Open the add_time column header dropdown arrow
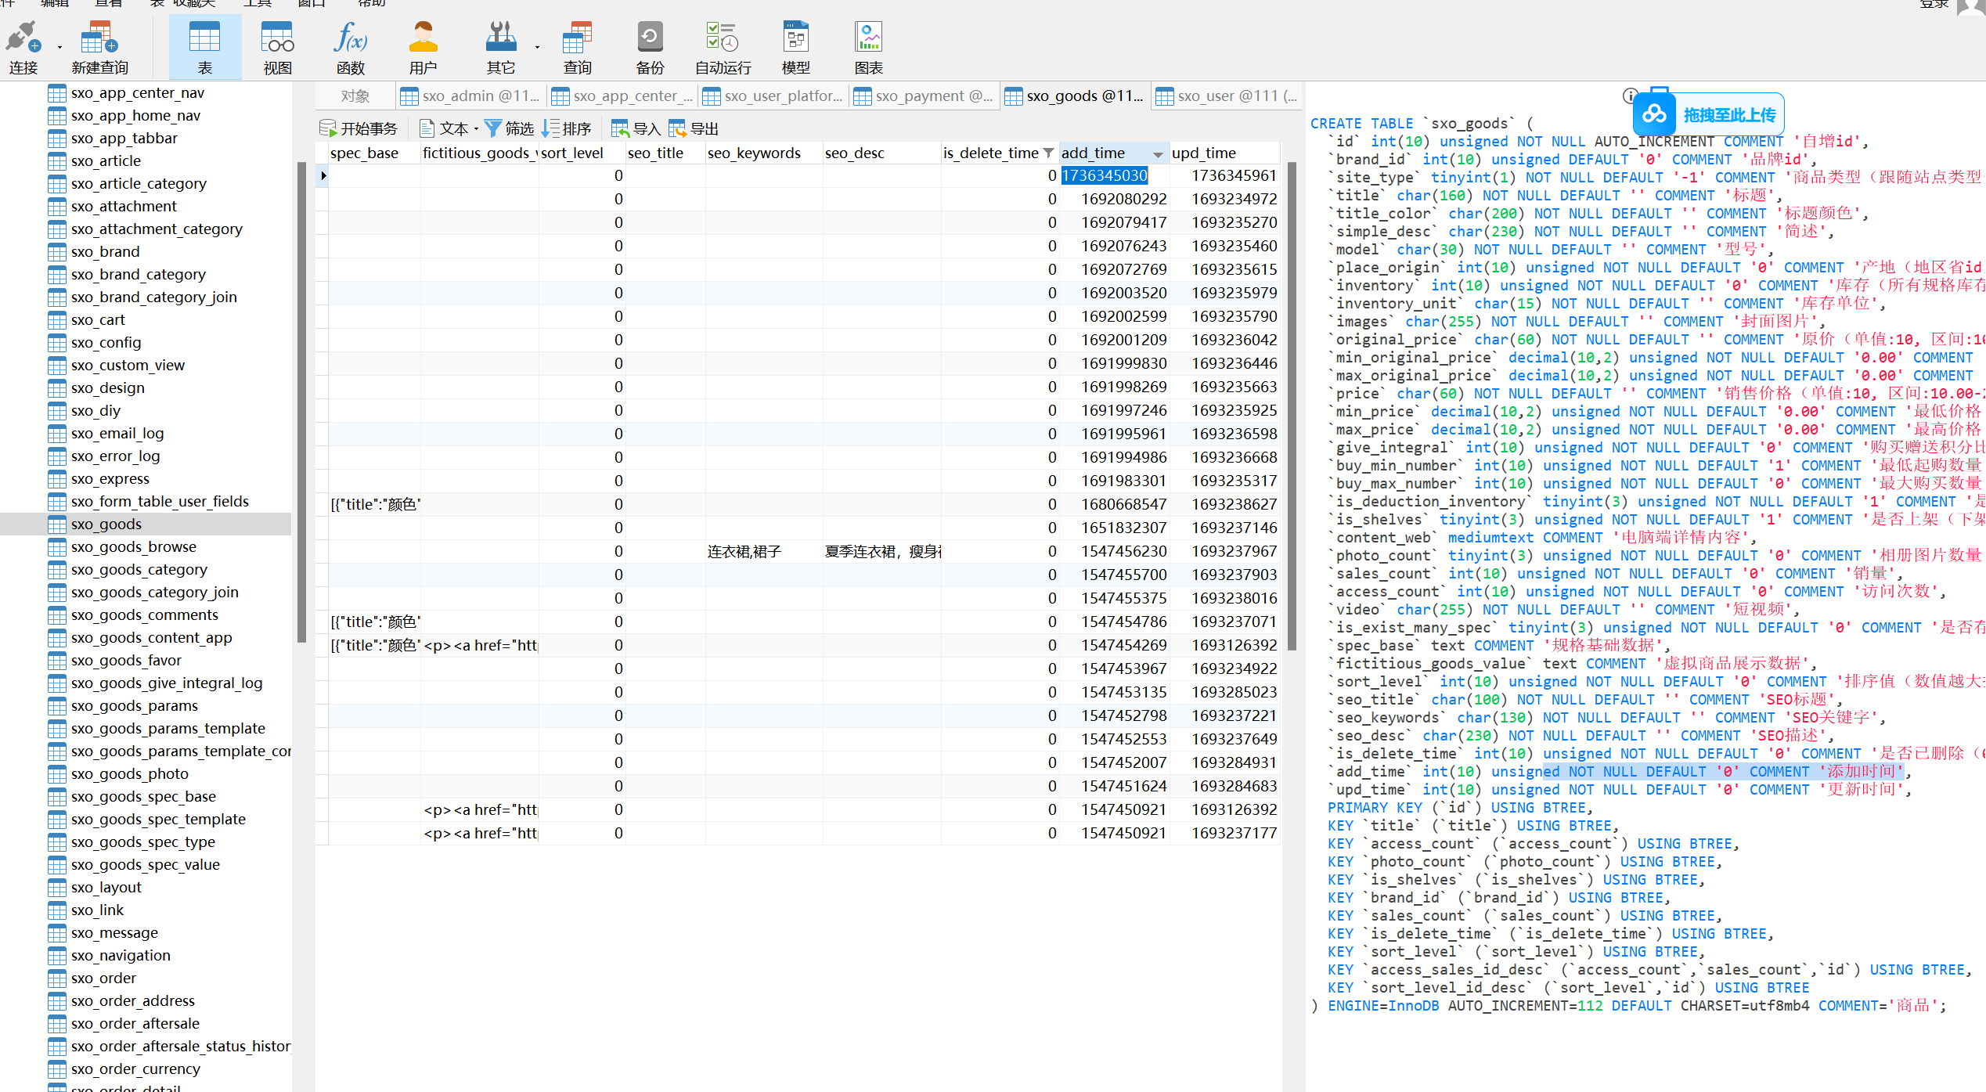 [1157, 154]
